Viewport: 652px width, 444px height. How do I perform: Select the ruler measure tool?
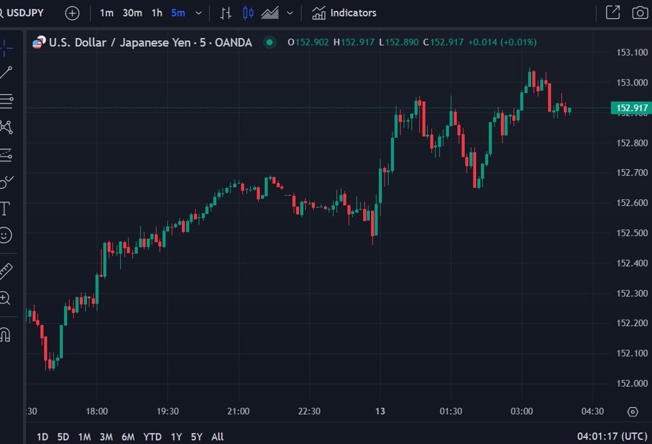pyautogui.click(x=6, y=271)
